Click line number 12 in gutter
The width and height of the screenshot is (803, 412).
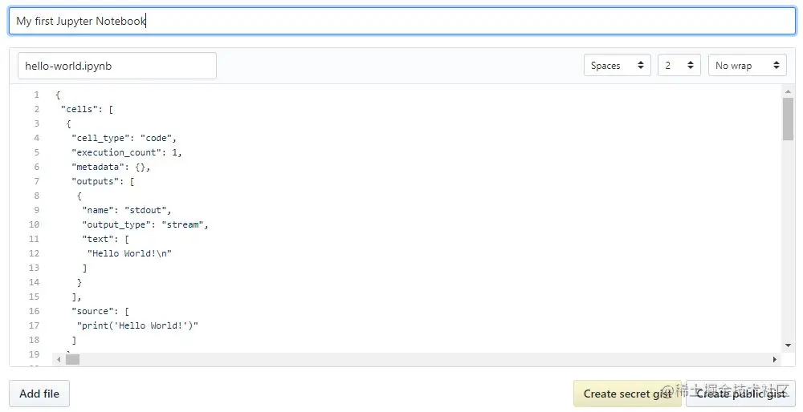click(34, 253)
